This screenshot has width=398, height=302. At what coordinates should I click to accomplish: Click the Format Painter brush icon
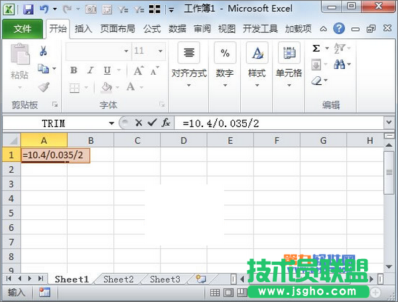coord(44,87)
